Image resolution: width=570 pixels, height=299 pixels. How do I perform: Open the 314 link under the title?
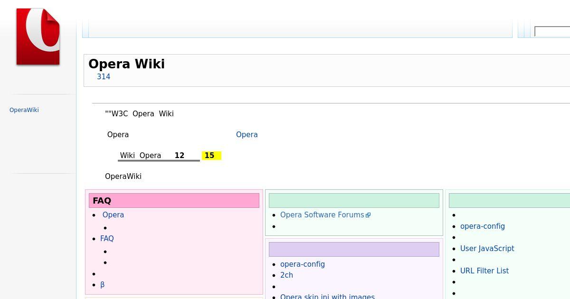[x=104, y=77]
